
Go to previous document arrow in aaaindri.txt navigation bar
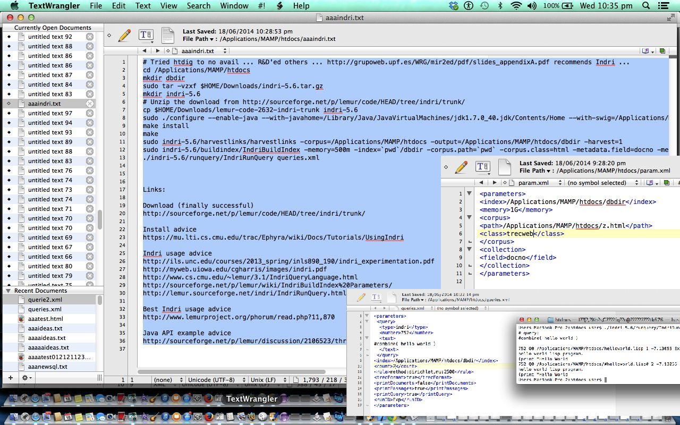(x=144, y=51)
